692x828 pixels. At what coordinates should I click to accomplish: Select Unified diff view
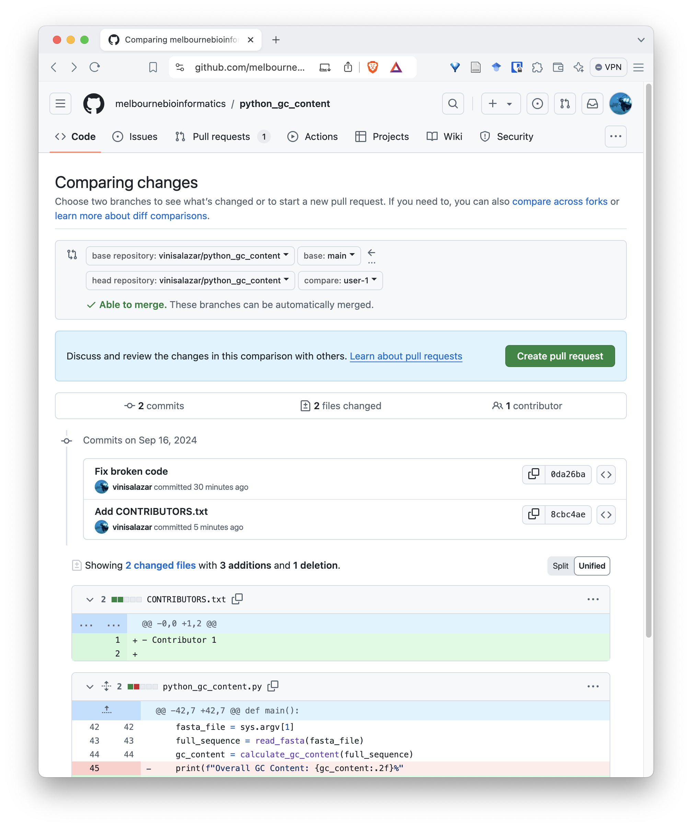(x=591, y=566)
